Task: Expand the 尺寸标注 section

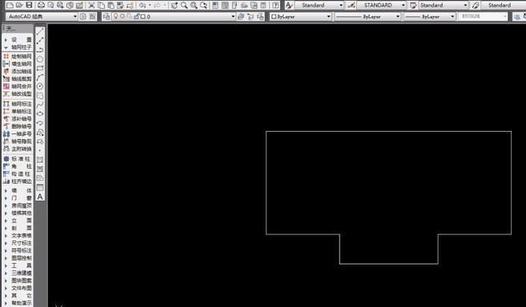Action: pos(18,243)
